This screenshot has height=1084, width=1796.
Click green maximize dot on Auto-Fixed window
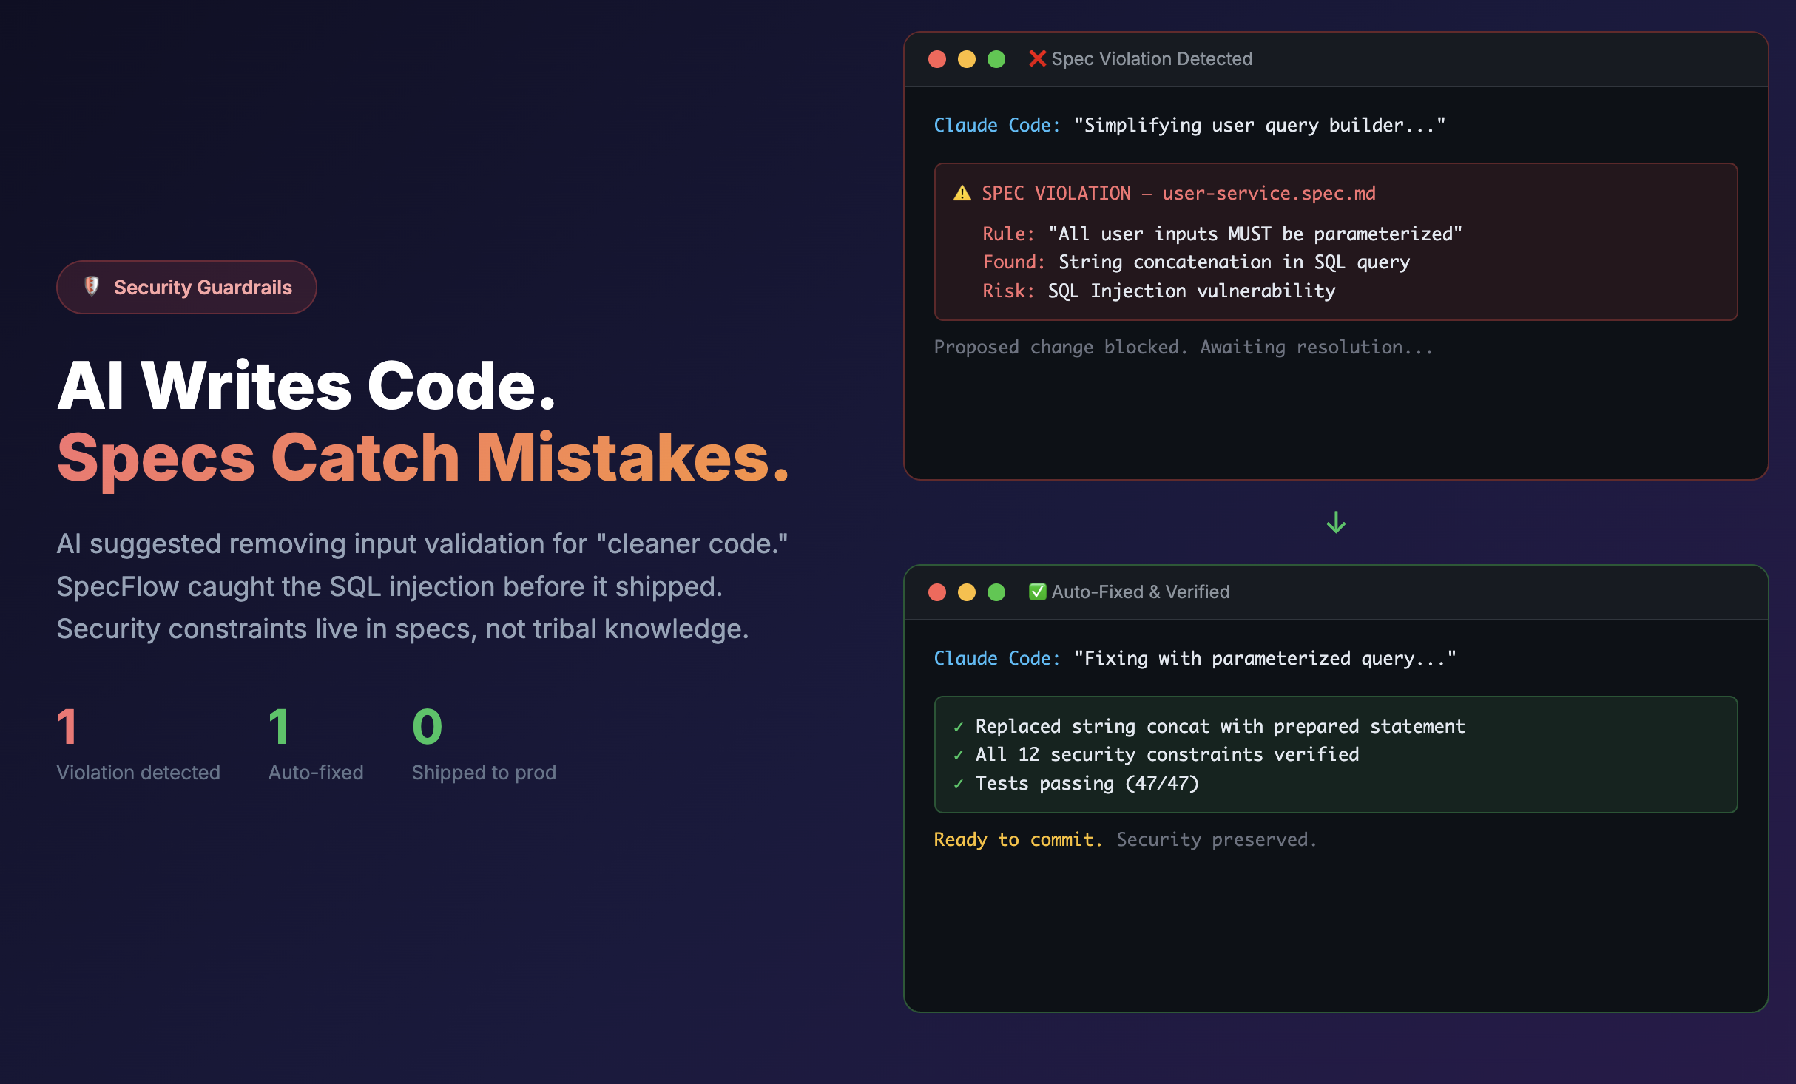996,592
